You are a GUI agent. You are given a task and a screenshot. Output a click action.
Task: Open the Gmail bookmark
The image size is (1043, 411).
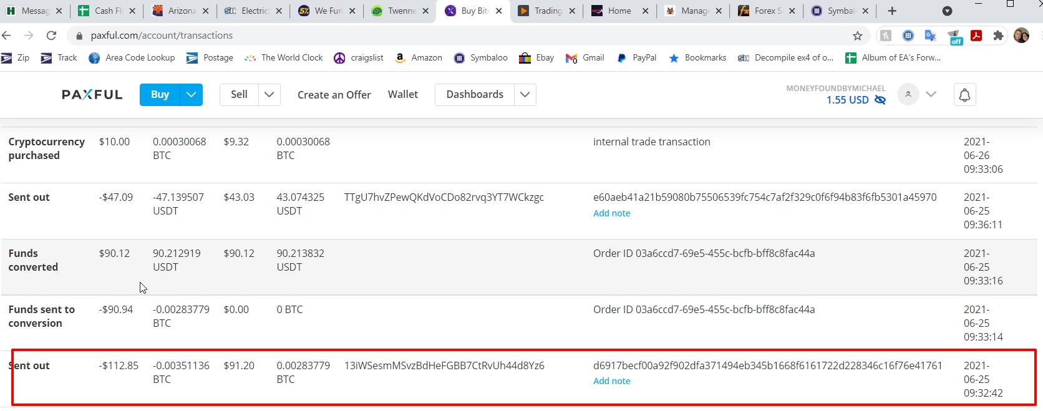[x=585, y=58]
